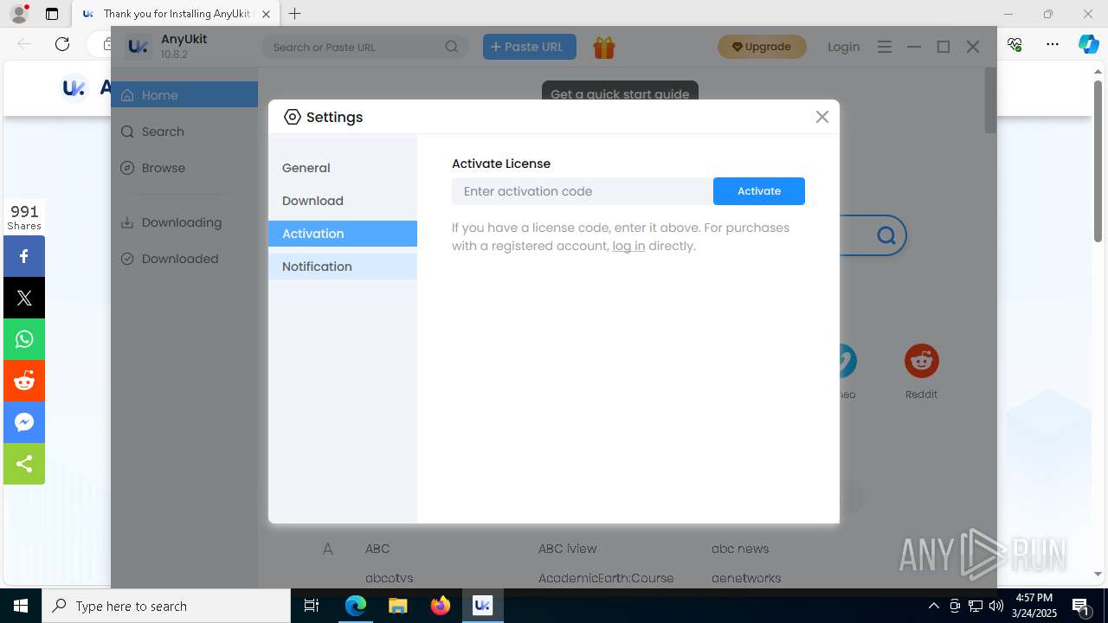
Task: Click the volume icon in tray
Action: click(x=995, y=606)
